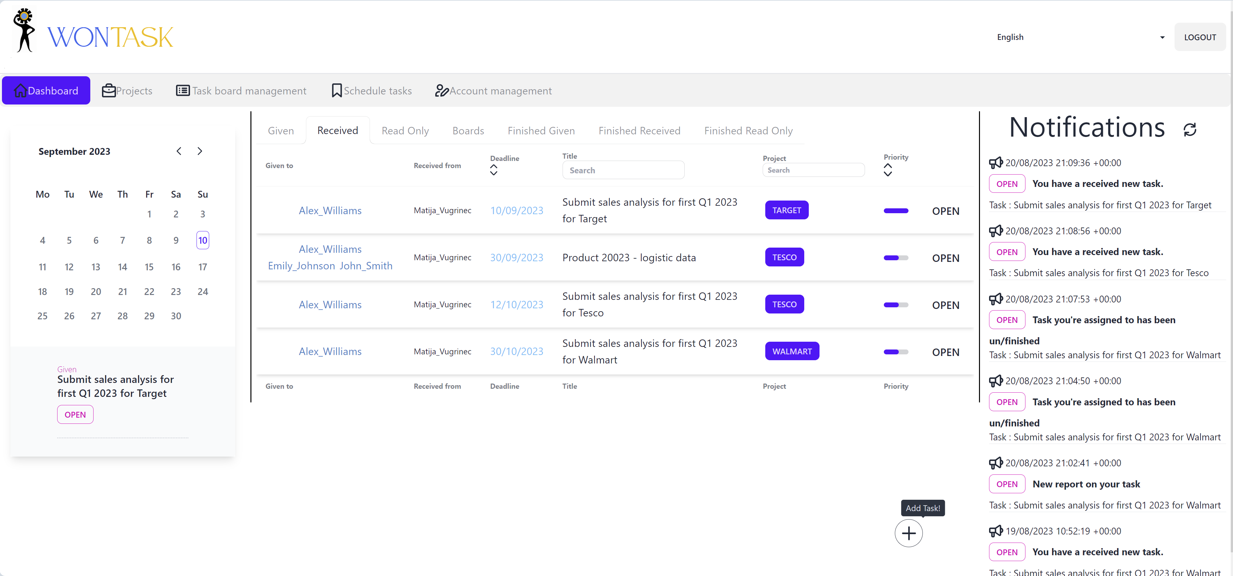Go to next calendar month

pos(199,151)
